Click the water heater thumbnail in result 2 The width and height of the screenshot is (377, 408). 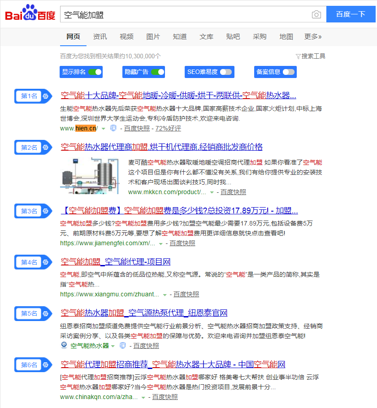click(x=90, y=176)
